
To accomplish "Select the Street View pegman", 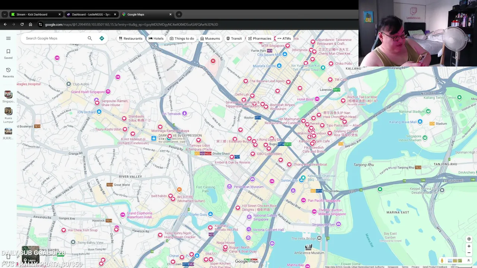I will (442, 261).
